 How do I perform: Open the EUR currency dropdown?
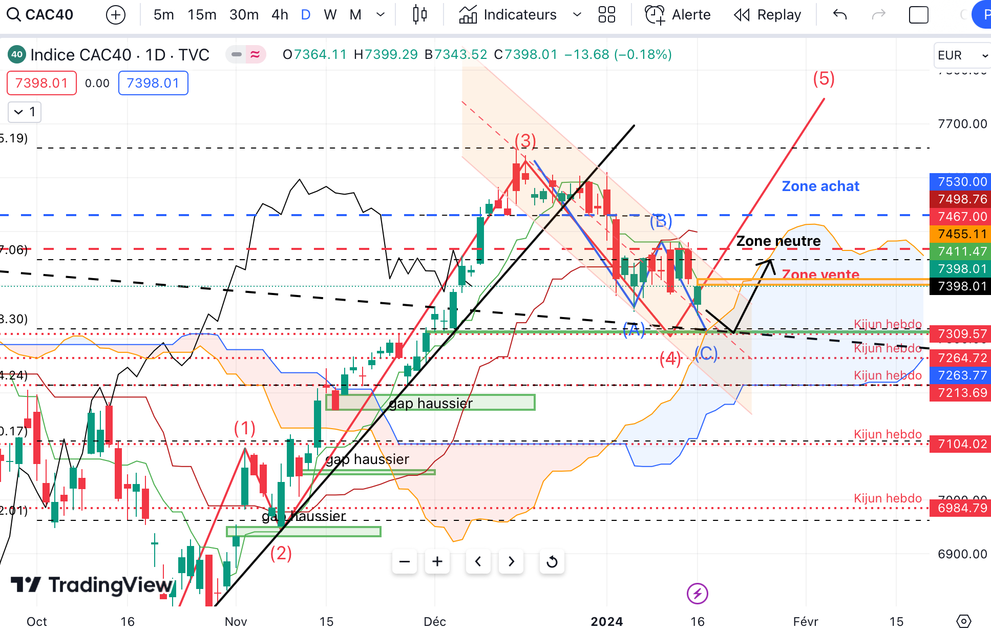click(961, 55)
